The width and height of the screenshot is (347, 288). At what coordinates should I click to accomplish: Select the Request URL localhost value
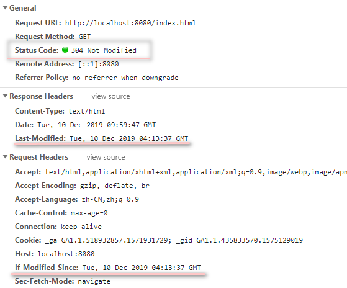click(x=130, y=23)
